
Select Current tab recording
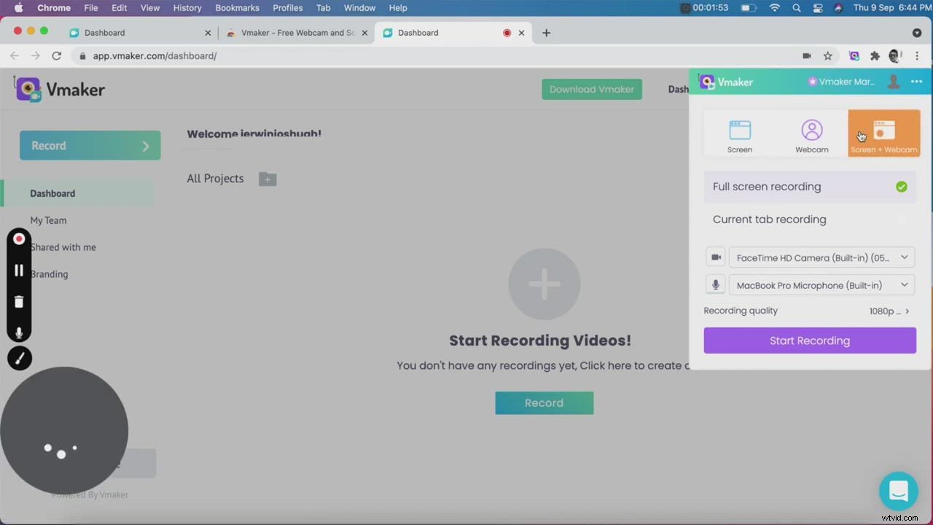[x=769, y=219]
